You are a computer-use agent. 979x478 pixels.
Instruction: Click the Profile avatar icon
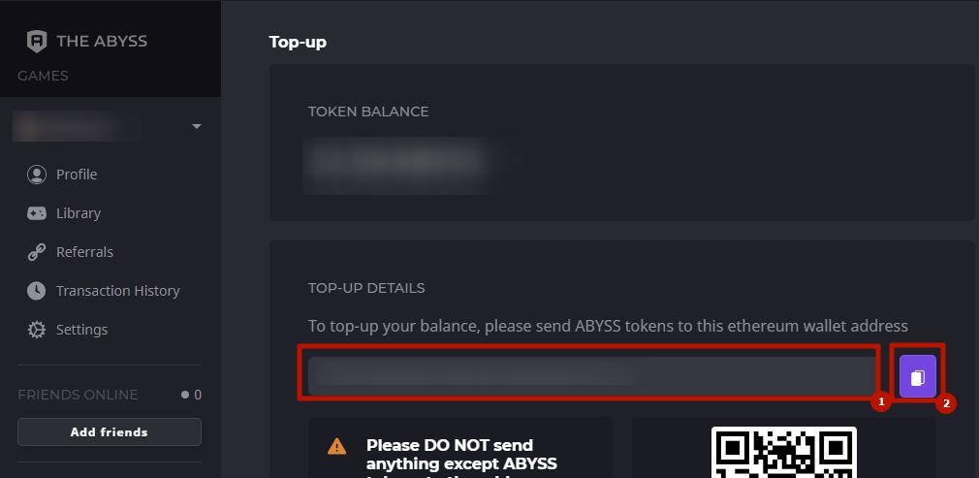(x=37, y=175)
